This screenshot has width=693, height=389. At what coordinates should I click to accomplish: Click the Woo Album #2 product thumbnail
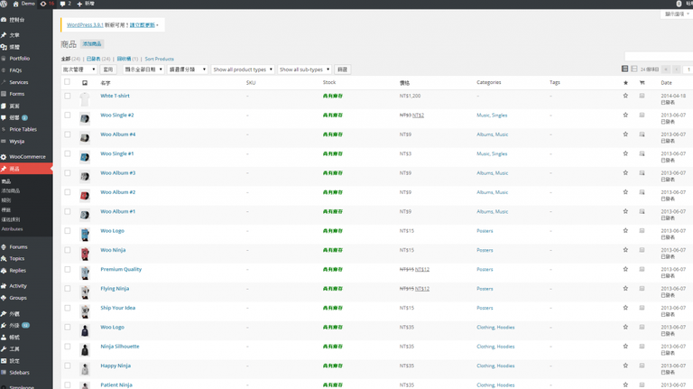tap(85, 195)
